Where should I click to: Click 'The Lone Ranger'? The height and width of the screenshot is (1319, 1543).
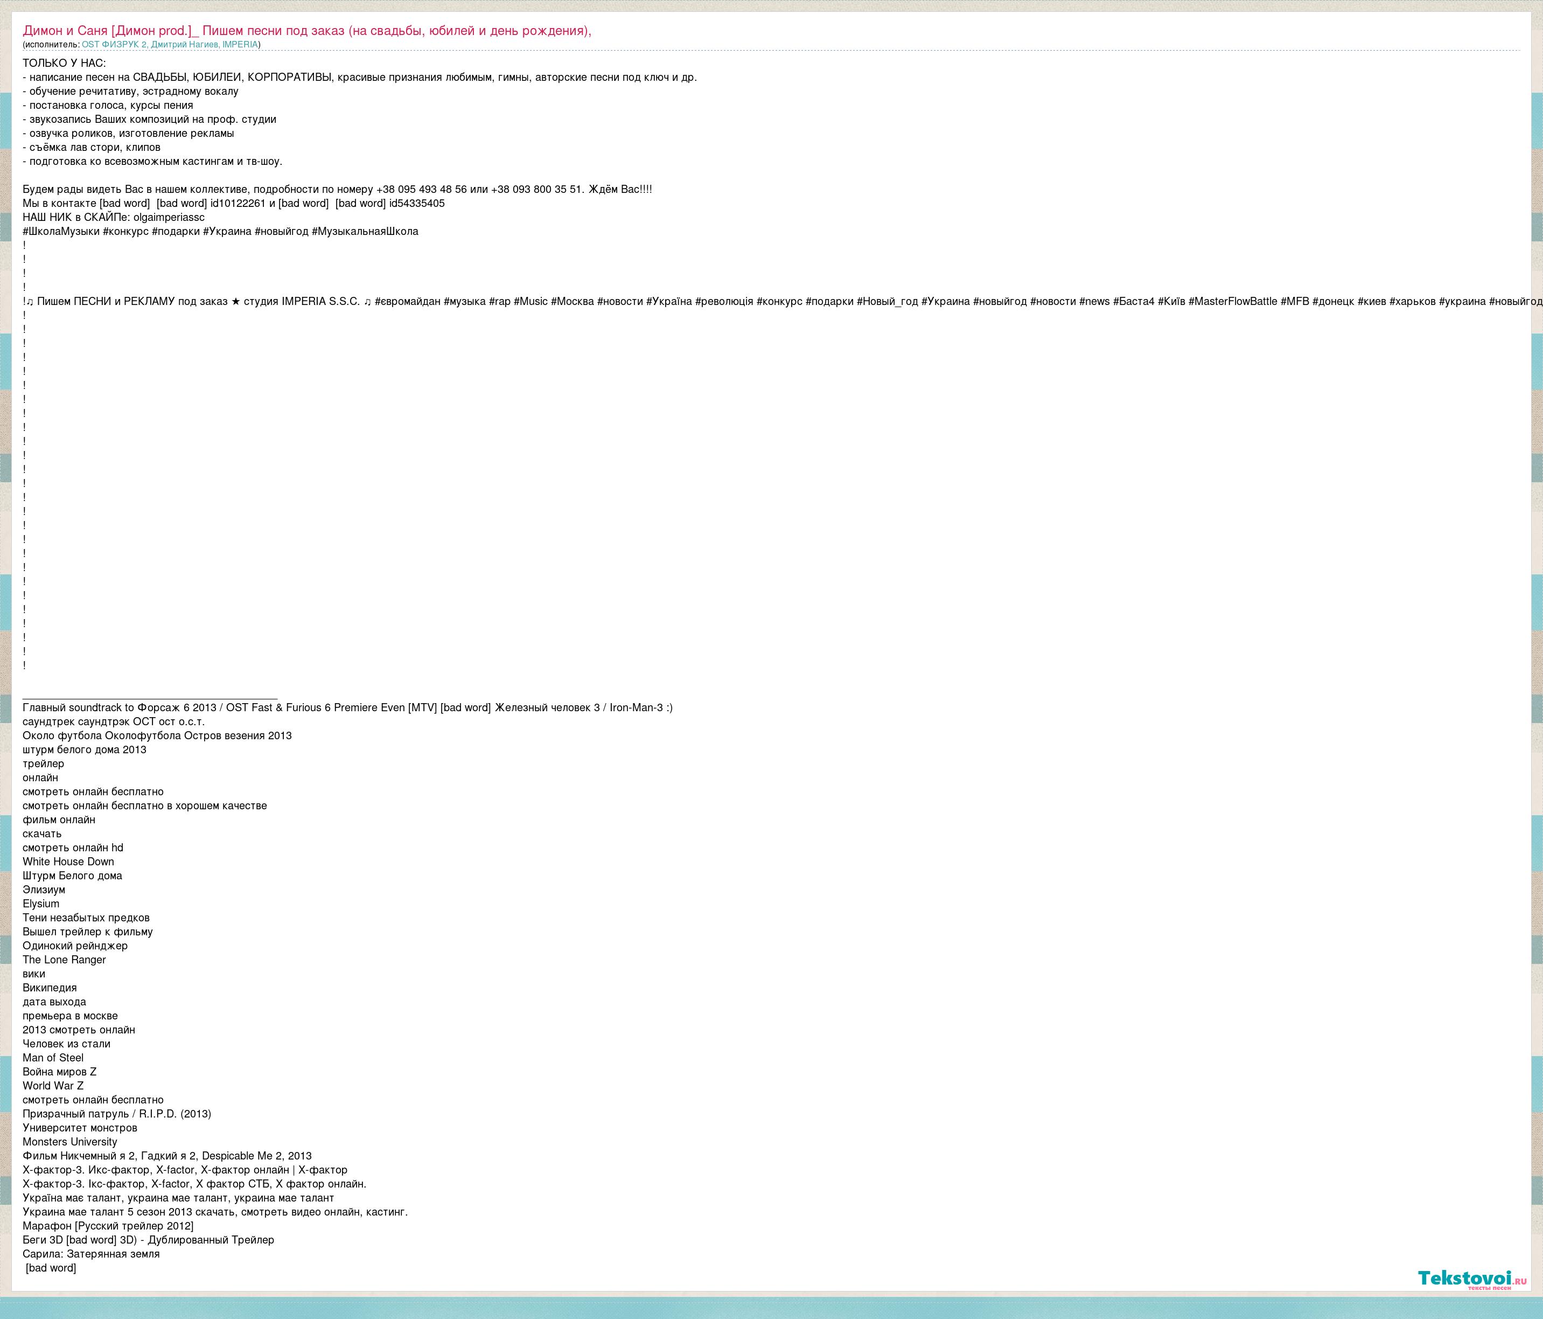pos(64,961)
